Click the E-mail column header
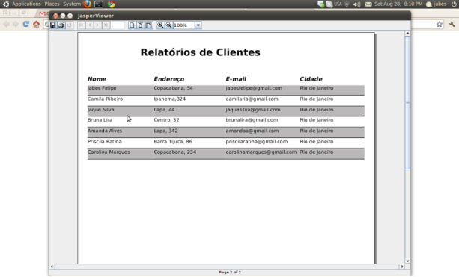This screenshot has width=459, height=277. click(236, 79)
